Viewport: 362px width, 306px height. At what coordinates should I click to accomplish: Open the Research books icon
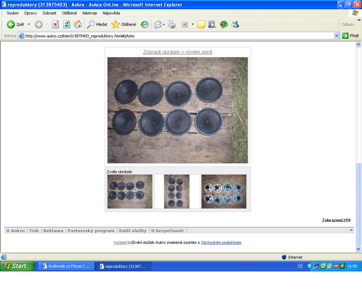pos(212,24)
